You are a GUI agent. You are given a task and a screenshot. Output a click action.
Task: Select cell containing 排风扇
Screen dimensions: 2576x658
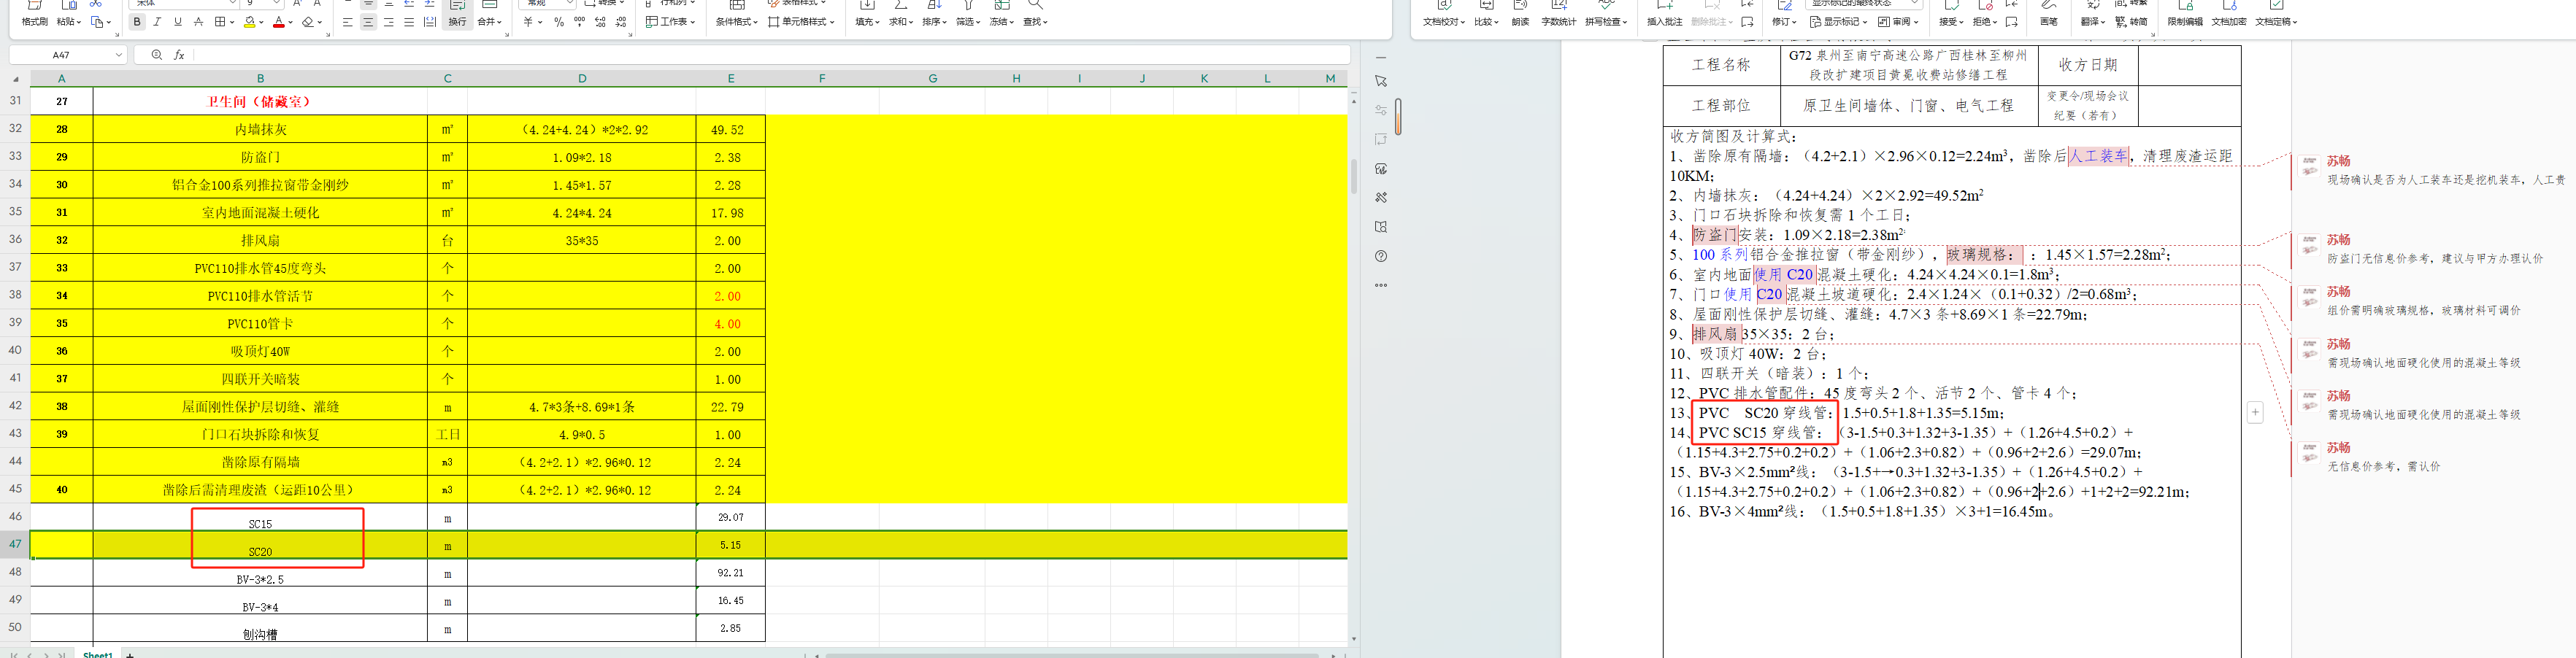[x=260, y=241]
